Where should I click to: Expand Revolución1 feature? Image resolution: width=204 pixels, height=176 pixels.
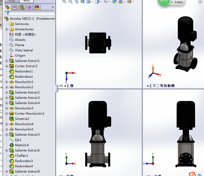(7, 82)
